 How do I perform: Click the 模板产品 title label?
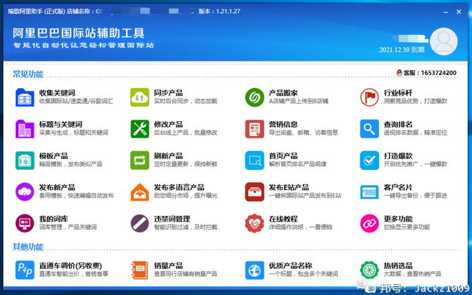pos(53,156)
